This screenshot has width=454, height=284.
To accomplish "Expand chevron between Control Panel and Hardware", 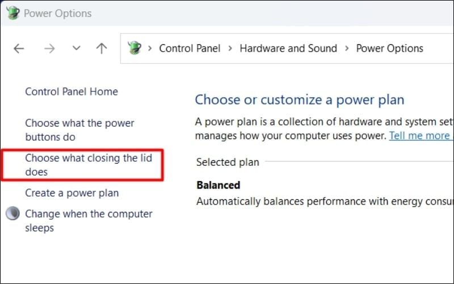I will click(230, 49).
